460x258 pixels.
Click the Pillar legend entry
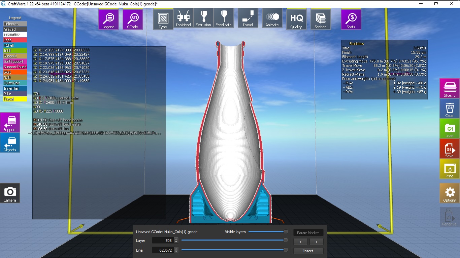[15, 94]
